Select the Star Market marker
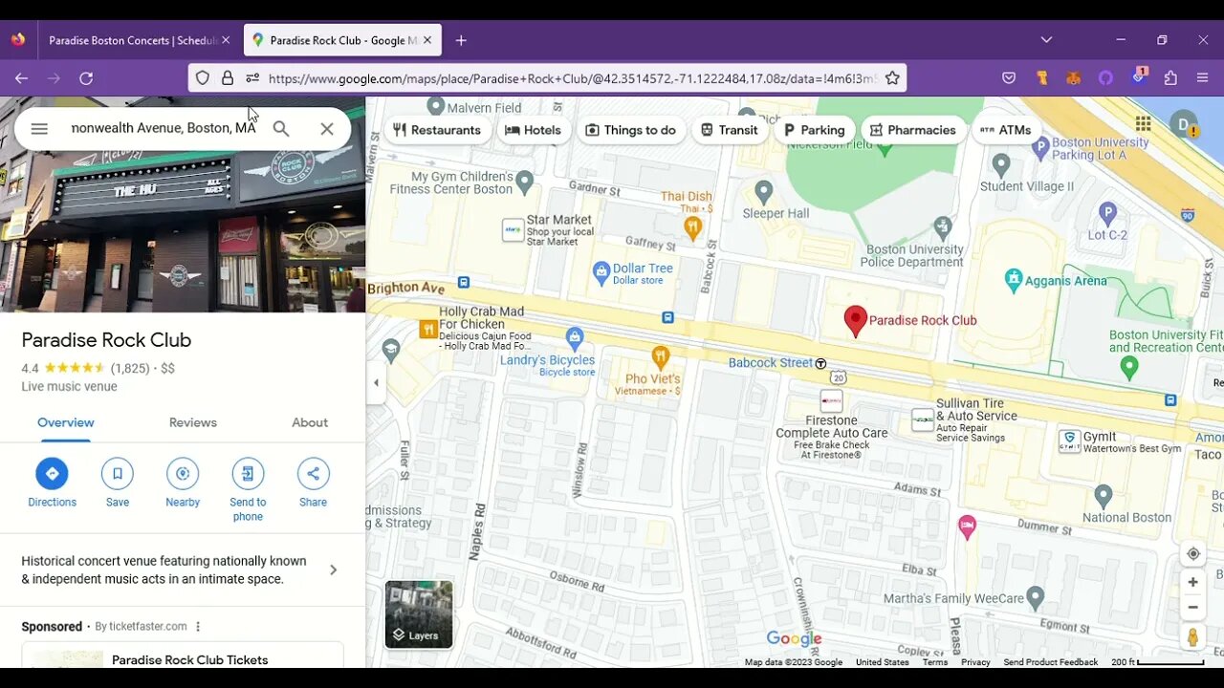The width and height of the screenshot is (1224, 688). [514, 230]
